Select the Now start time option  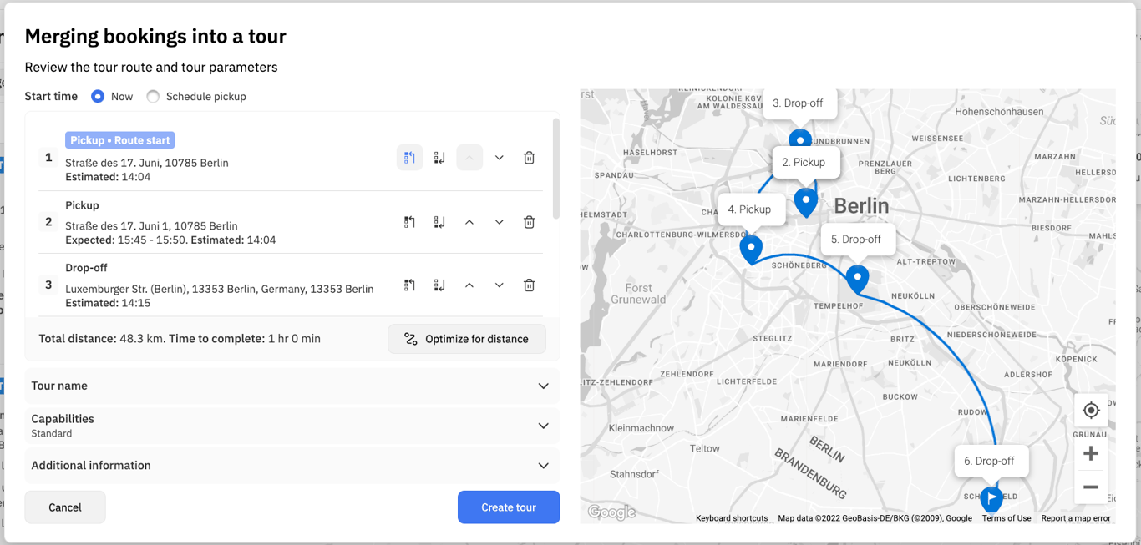98,96
